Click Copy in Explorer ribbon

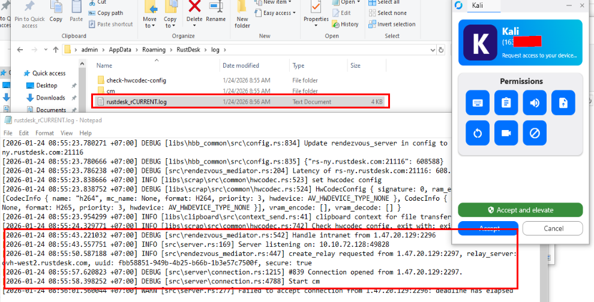(x=56, y=11)
